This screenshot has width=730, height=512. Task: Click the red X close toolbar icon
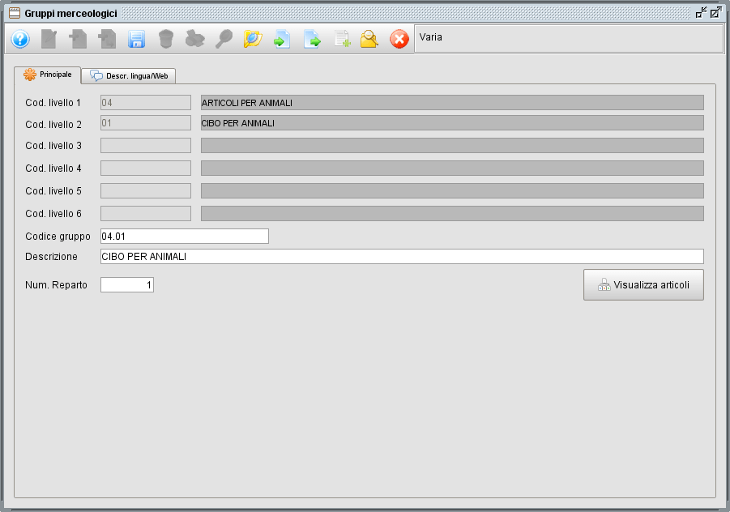click(x=399, y=39)
